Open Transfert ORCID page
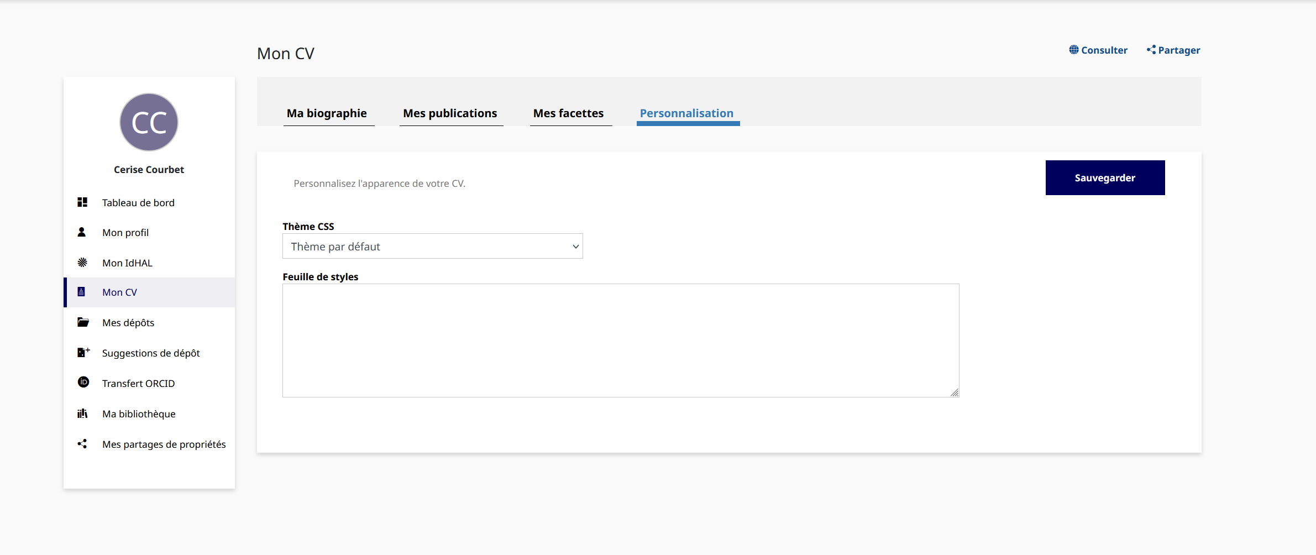 click(x=149, y=383)
